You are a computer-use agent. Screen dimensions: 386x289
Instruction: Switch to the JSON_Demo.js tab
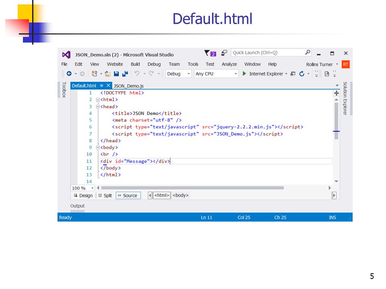point(129,86)
